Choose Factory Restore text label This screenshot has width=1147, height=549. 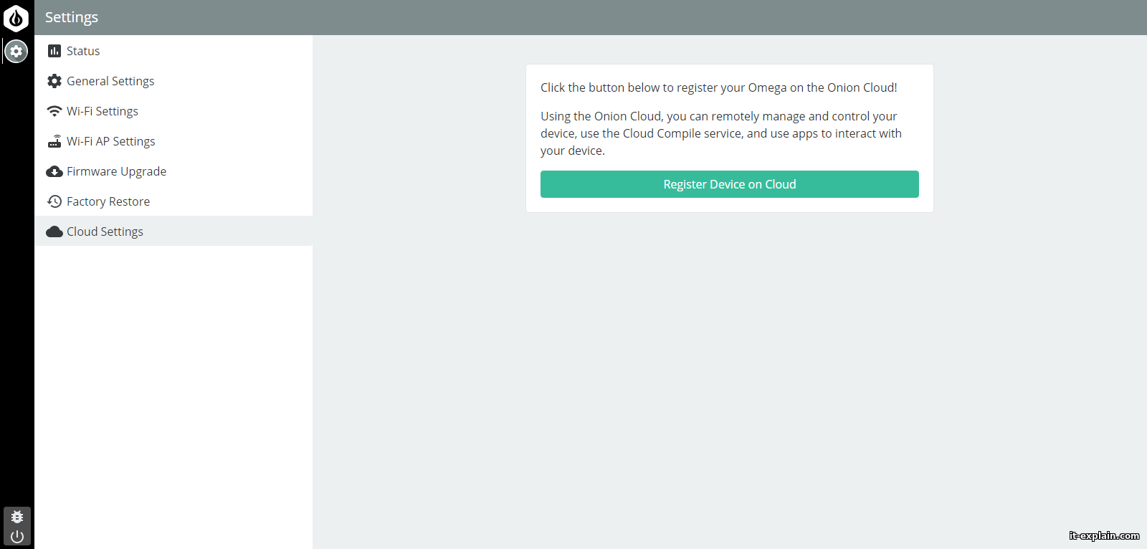point(108,201)
